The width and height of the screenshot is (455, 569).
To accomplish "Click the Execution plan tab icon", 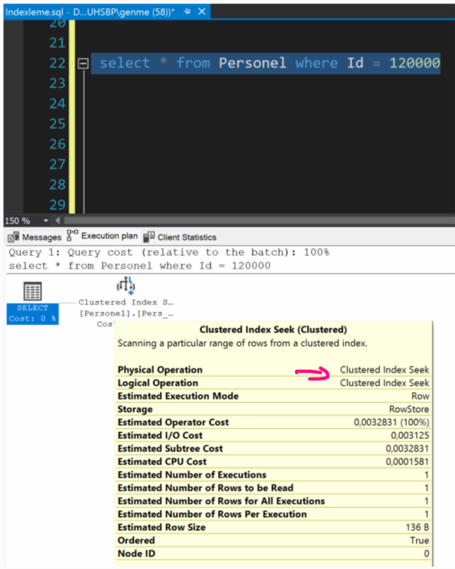I will tap(72, 236).
